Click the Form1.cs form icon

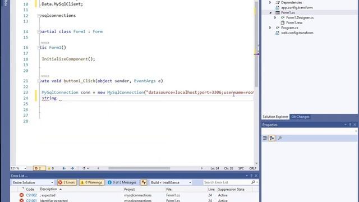pyautogui.click(x=278, y=12)
